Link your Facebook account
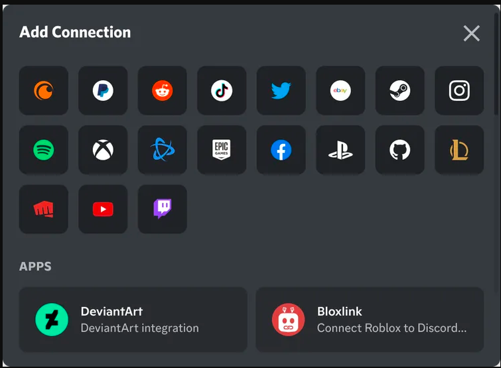The height and width of the screenshot is (368, 501). [x=281, y=150]
